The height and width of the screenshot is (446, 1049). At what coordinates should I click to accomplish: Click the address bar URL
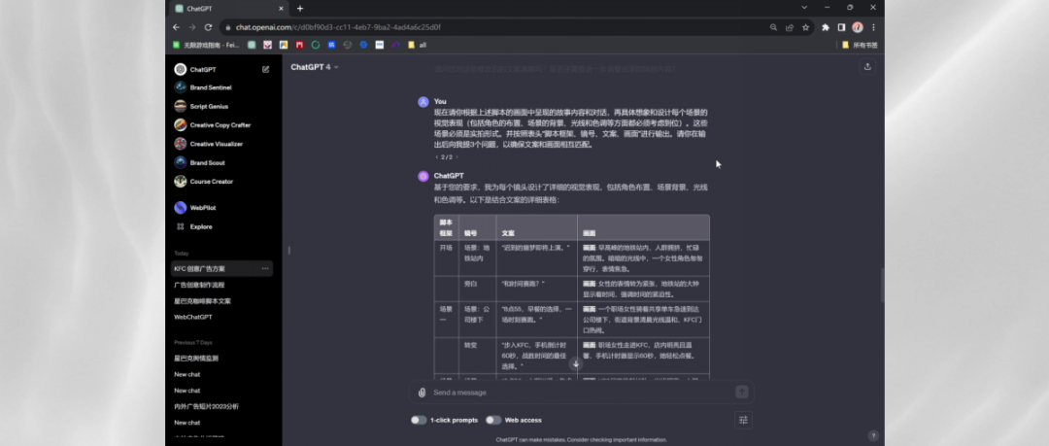(x=338, y=27)
